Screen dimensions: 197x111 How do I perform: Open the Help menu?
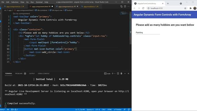point(46,2)
